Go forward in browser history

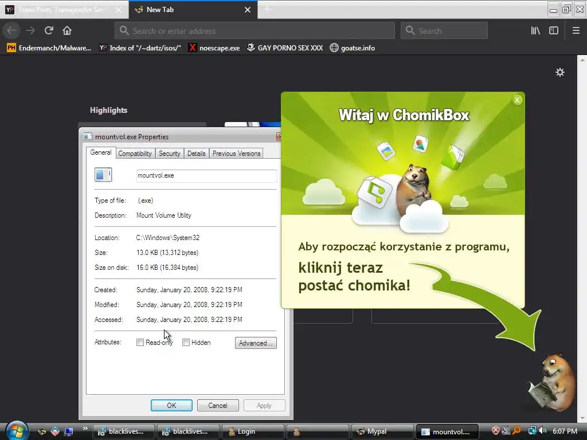[31, 31]
